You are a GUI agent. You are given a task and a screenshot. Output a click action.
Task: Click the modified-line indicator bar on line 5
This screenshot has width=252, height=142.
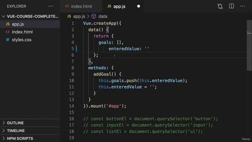(76, 49)
